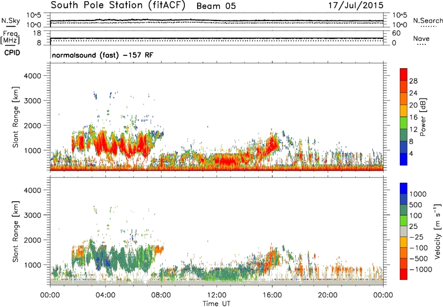The width and height of the screenshot is (443, 307).
Task: Click the '04:00' time tick label
Action: 105,295
